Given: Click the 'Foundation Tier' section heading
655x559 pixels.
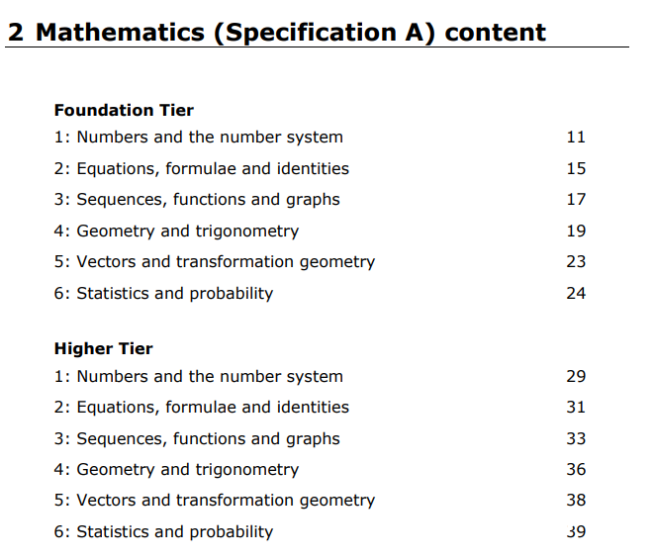Looking at the screenshot, I should tap(124, 110).
